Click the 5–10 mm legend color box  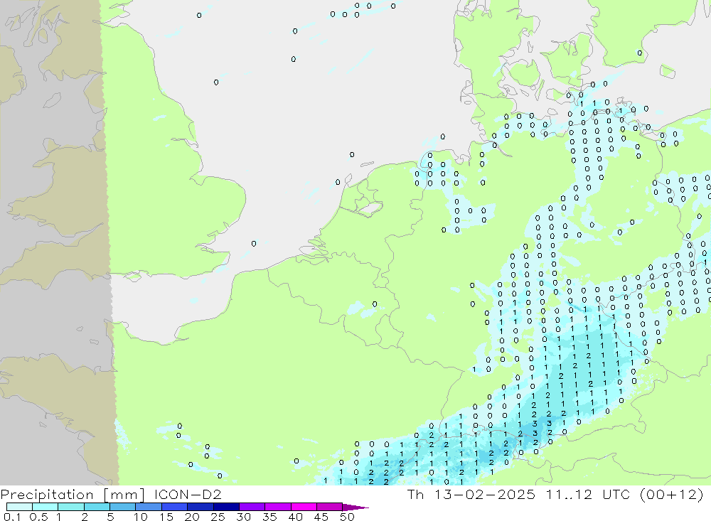[123, 507]
